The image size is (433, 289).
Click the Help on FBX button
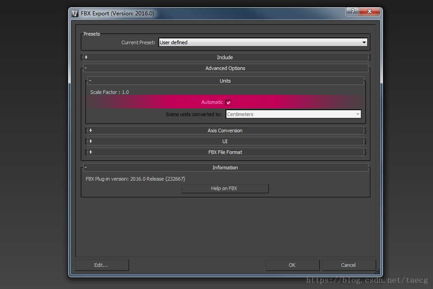coord(225,188)
